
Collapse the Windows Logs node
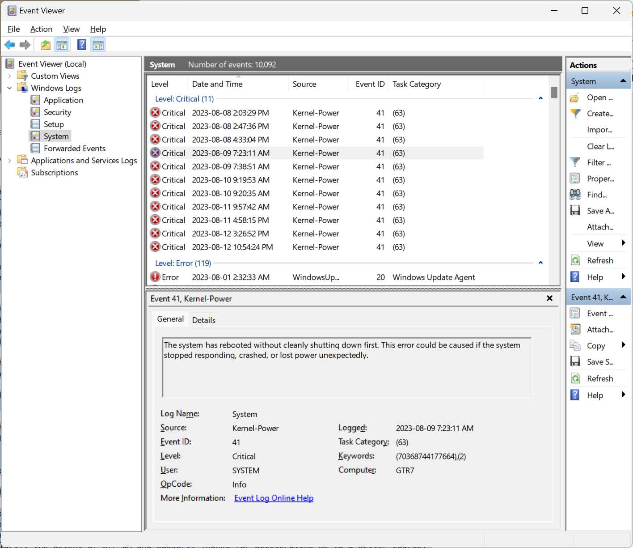[x=10, y=88]
